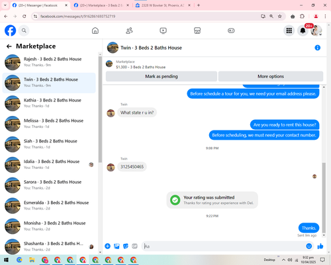Image resolution: width=331 pixels, height=265 pixels.
Task: Click the conversation list scrollbar
Action: click(x=100, y=109)
